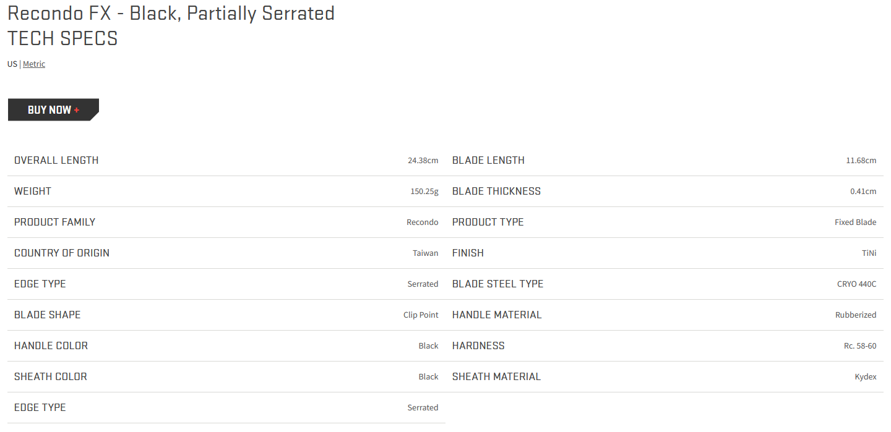Click the 24.38cm overall length value
Screen dimensions: 891x432
tap(423, 160)
